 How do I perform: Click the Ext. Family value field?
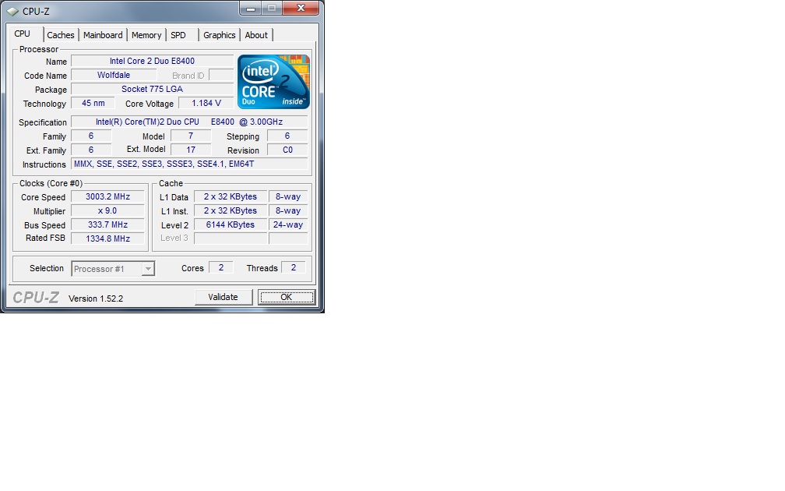pyautogui.click(x=91, y=150)
